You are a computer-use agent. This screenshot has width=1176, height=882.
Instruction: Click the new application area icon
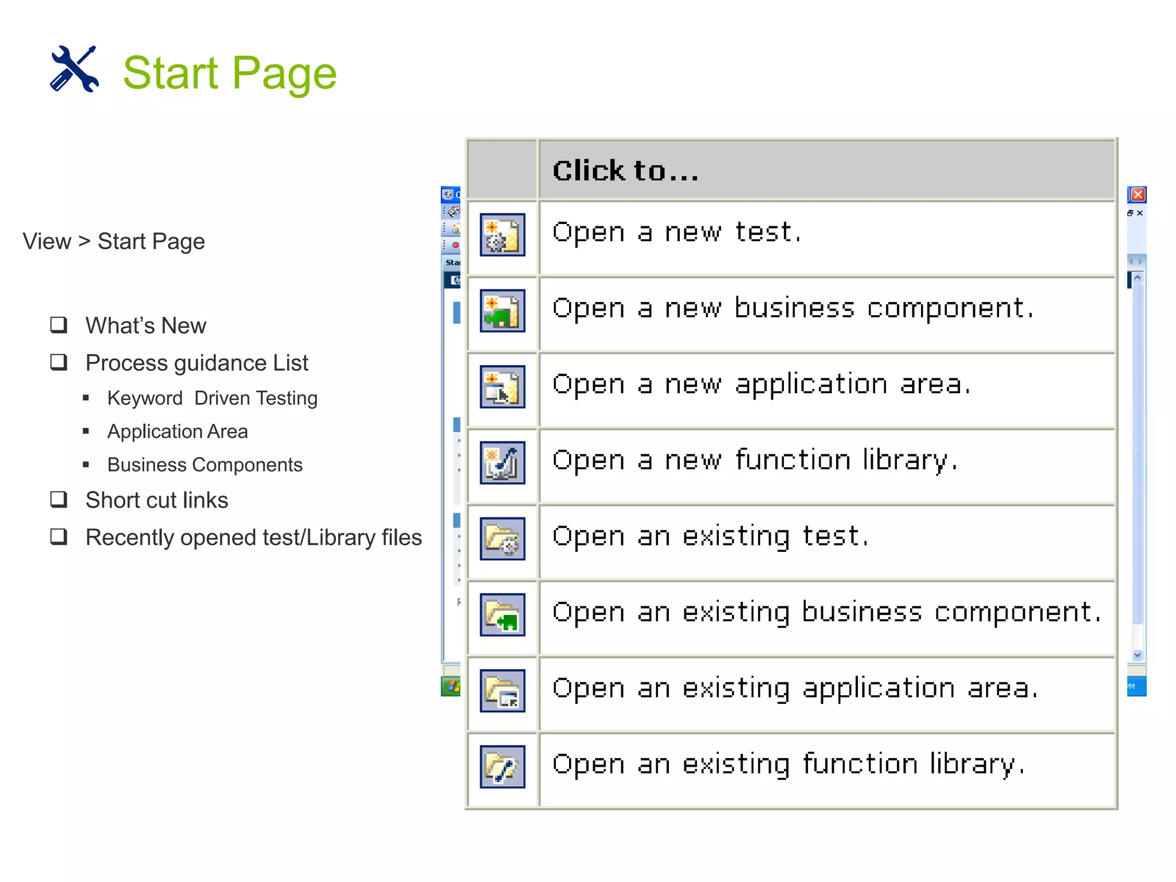click(x=502, y=386)
